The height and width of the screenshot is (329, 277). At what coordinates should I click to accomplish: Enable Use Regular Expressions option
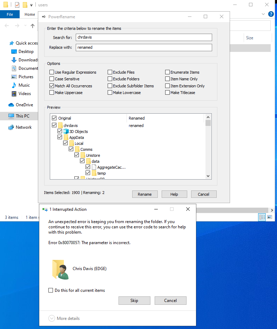(x=52, y=72)
